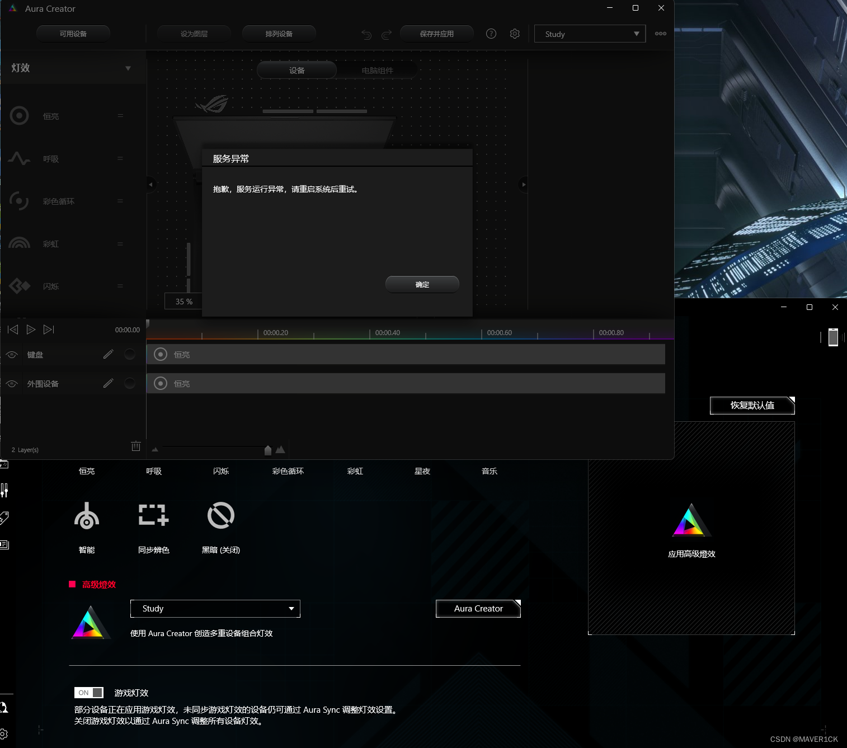The image size is (847, 748).
Task: Delete layer using trash icon
Action: 136,446
